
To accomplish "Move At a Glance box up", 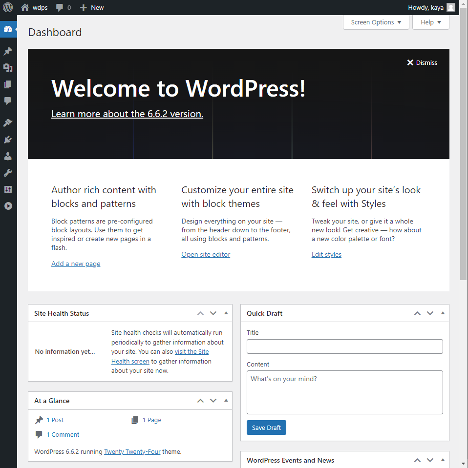I will (x=200, y=401).
